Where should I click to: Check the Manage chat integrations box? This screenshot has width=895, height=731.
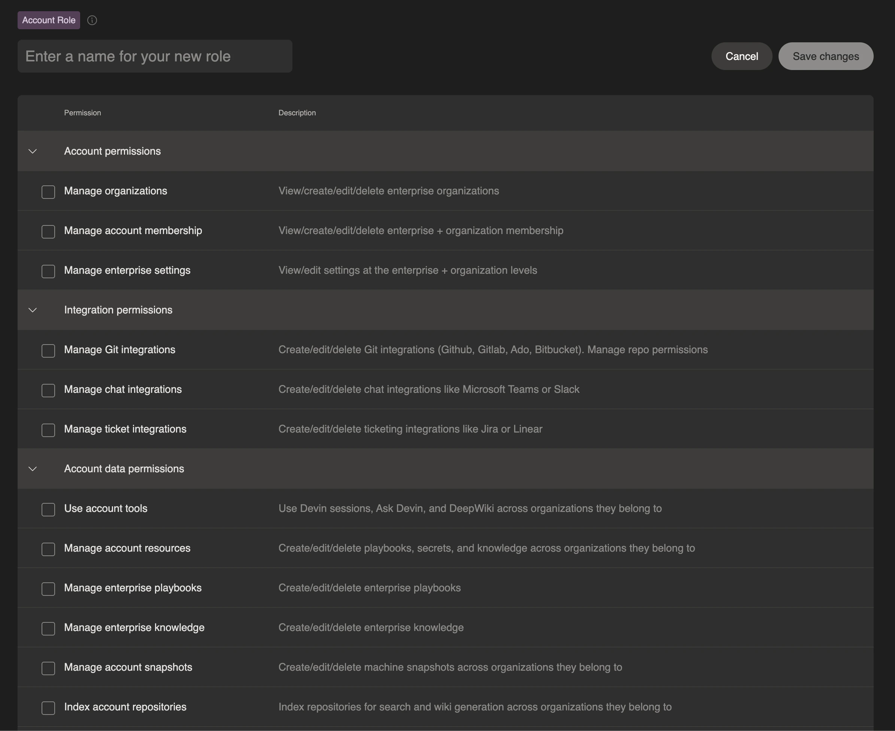tap(48, 390)
